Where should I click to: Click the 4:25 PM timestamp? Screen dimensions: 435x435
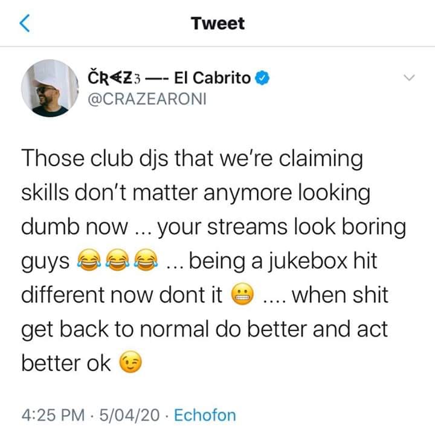(53, 415)
